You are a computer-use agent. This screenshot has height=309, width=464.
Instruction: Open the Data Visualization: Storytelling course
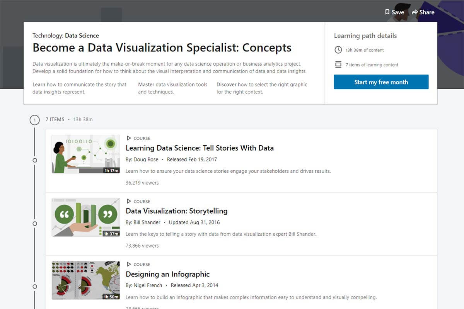point(177,211)
